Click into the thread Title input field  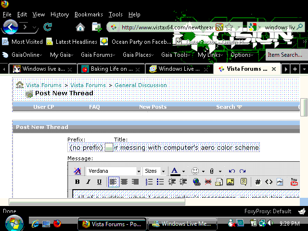coord(187,147)
